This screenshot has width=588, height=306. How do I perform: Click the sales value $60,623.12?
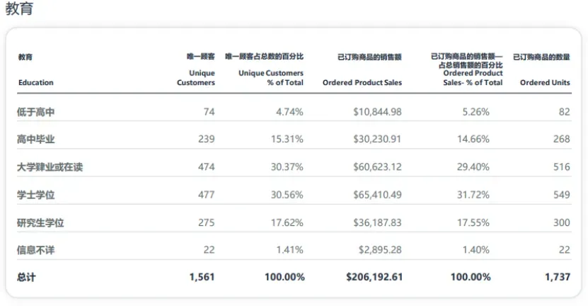click(x=377, y=167)
